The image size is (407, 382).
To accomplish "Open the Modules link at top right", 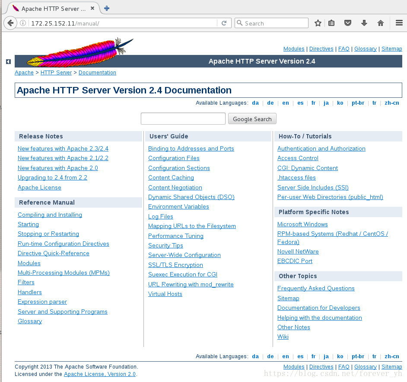I will [294, 48].
